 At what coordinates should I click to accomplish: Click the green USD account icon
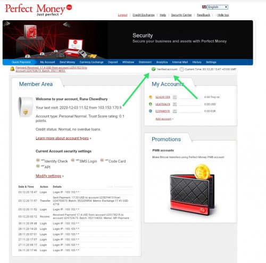[x=151, y=104]
